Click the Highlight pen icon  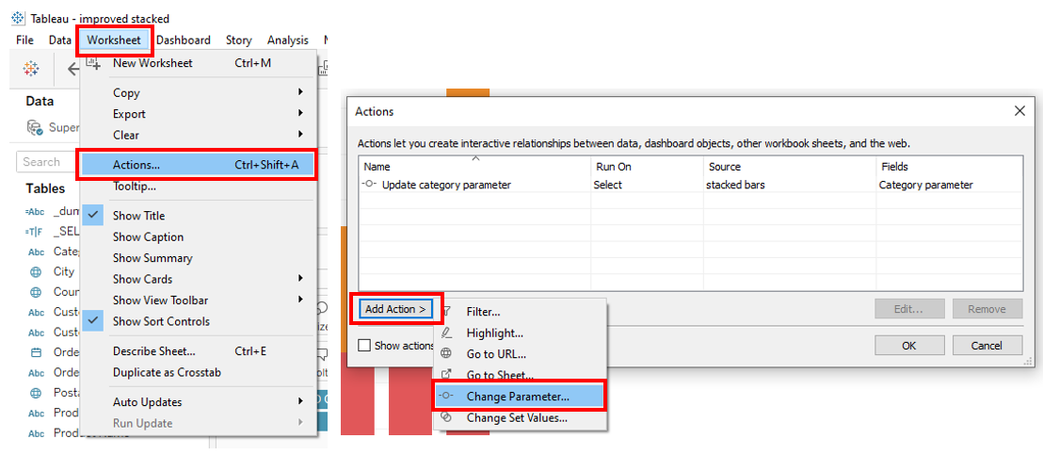pyautogui.click(x=447, y=332)
